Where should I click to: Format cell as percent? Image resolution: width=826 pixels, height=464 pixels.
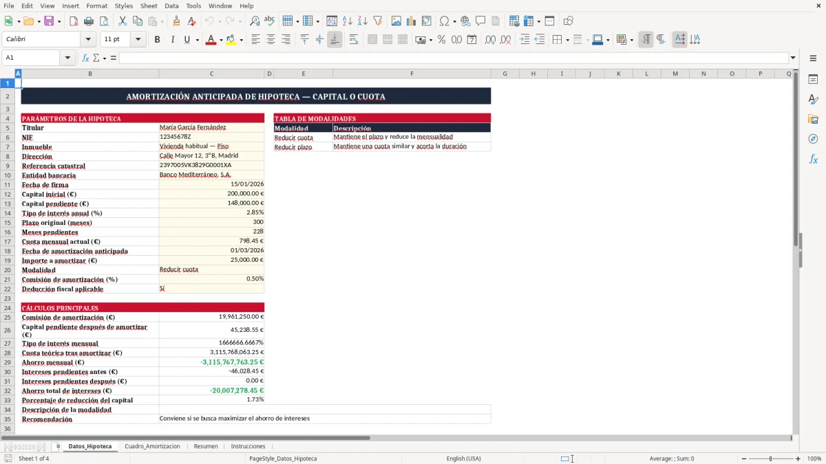(441, 40)
